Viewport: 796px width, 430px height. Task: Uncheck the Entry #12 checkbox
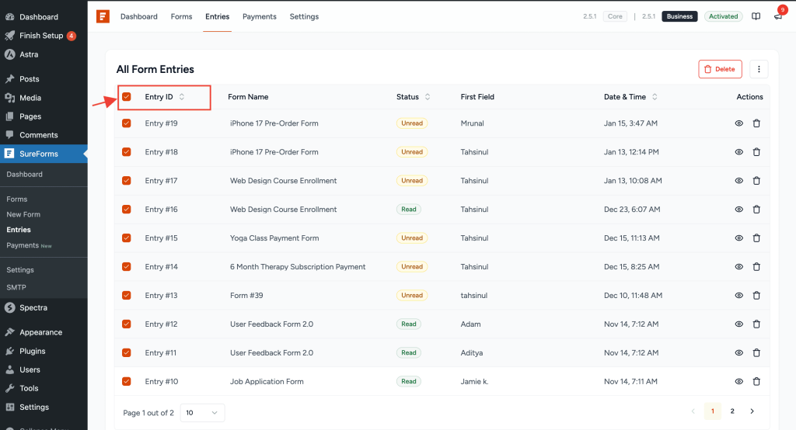pyautogui.click(x=127, y=324)
